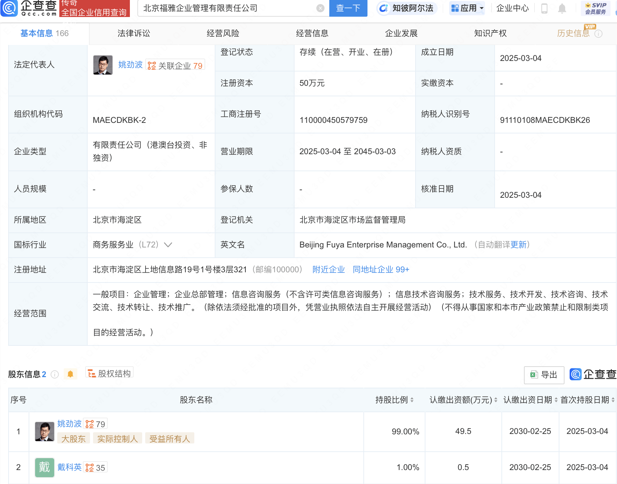Open shareholder 姚劲波 name link in table

coord(70,424)
